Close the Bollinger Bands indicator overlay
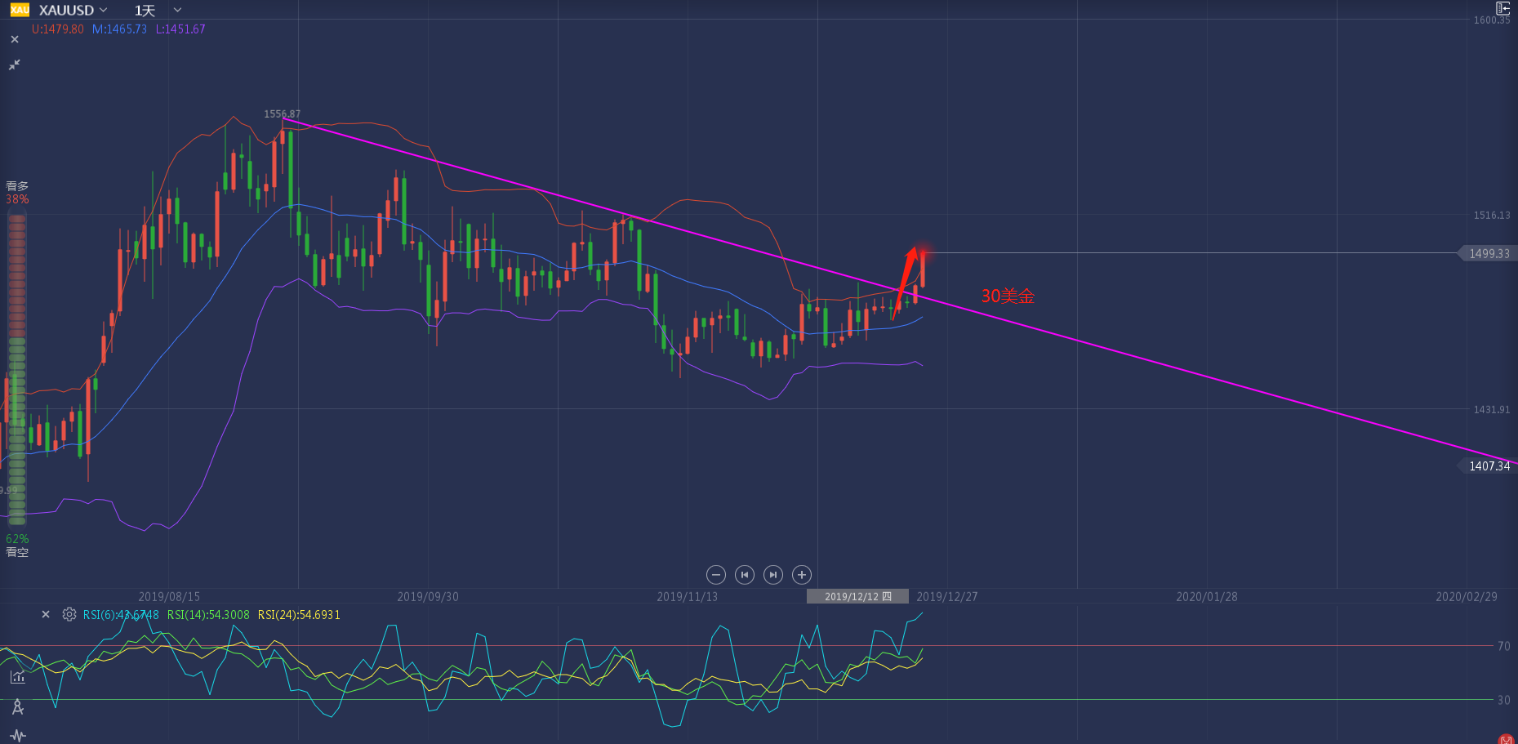This screenshot has width=1518, height=744. coord(15,39)
